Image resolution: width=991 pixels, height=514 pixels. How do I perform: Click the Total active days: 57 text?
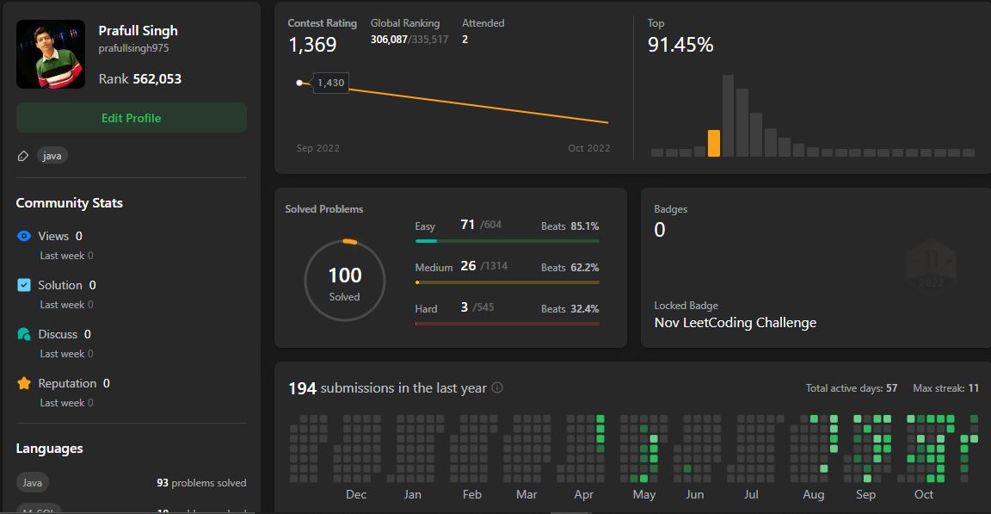point(852,388)
